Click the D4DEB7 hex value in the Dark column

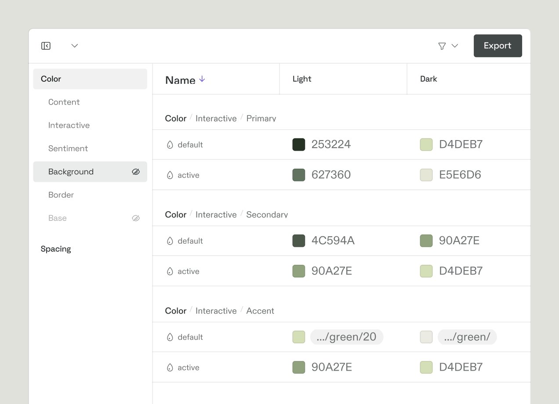tap(460, 144)
